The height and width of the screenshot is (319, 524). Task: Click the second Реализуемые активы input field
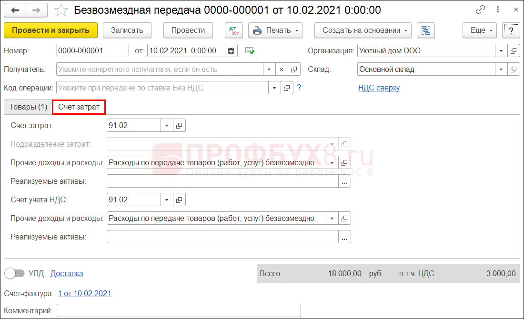222,237
